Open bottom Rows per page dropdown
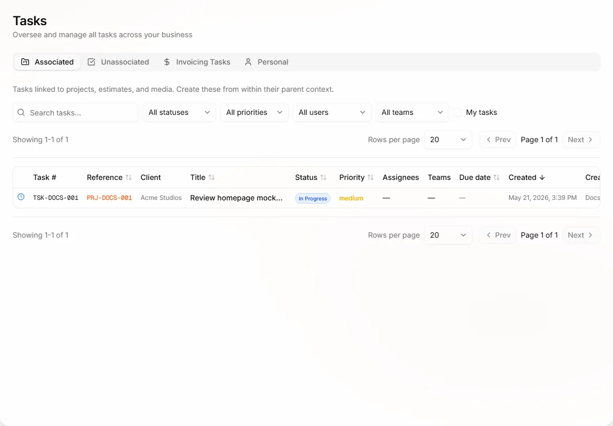 448,235
